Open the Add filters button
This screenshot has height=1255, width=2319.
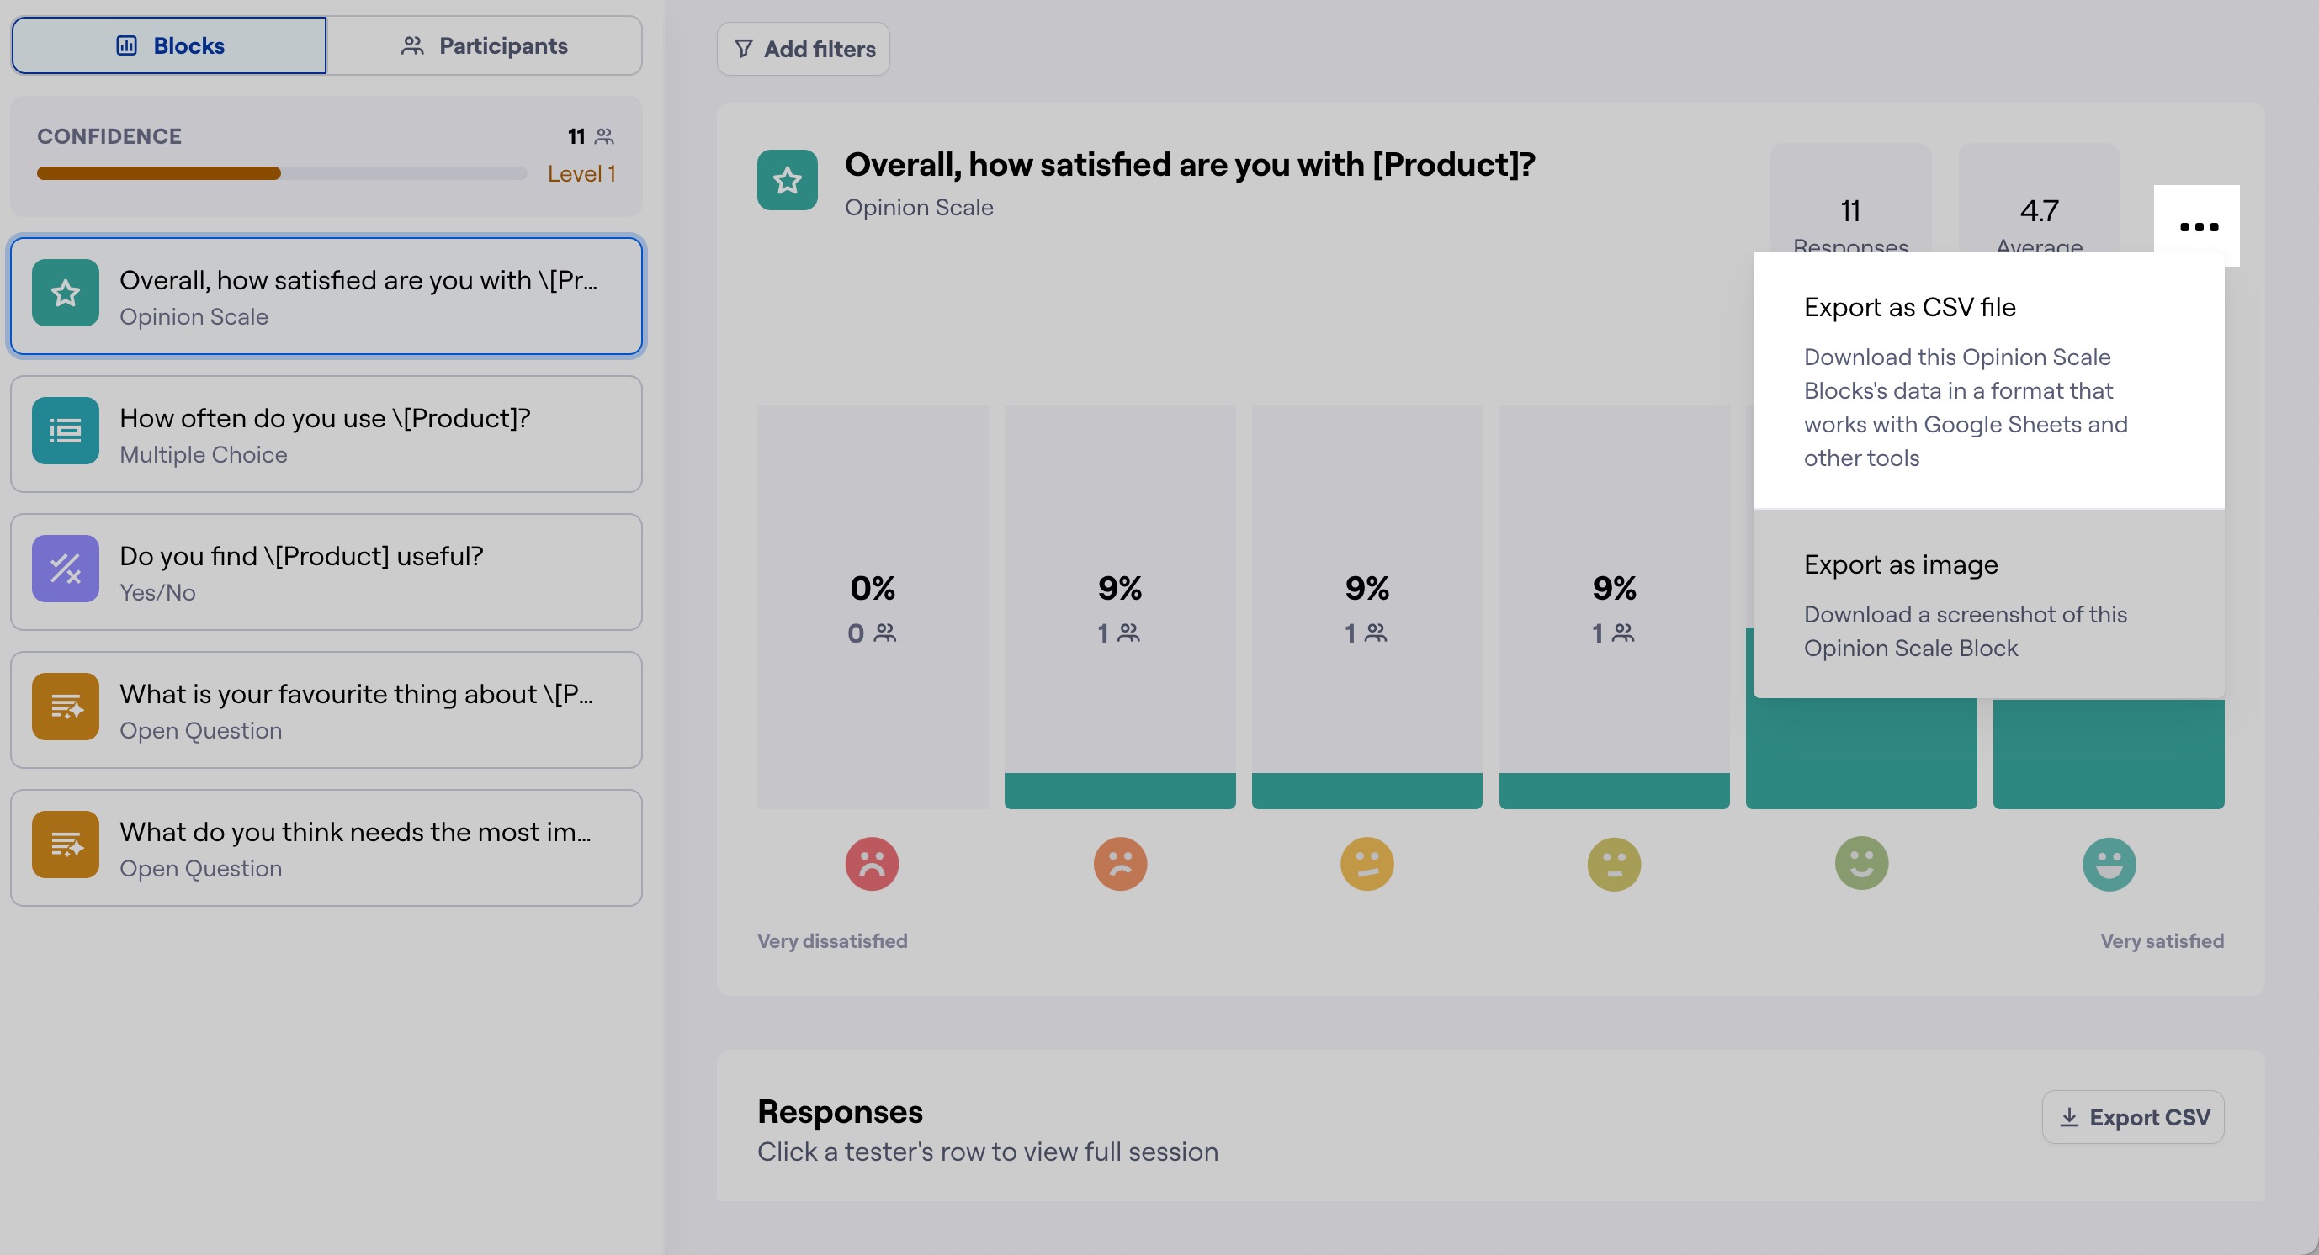point(803,50)
